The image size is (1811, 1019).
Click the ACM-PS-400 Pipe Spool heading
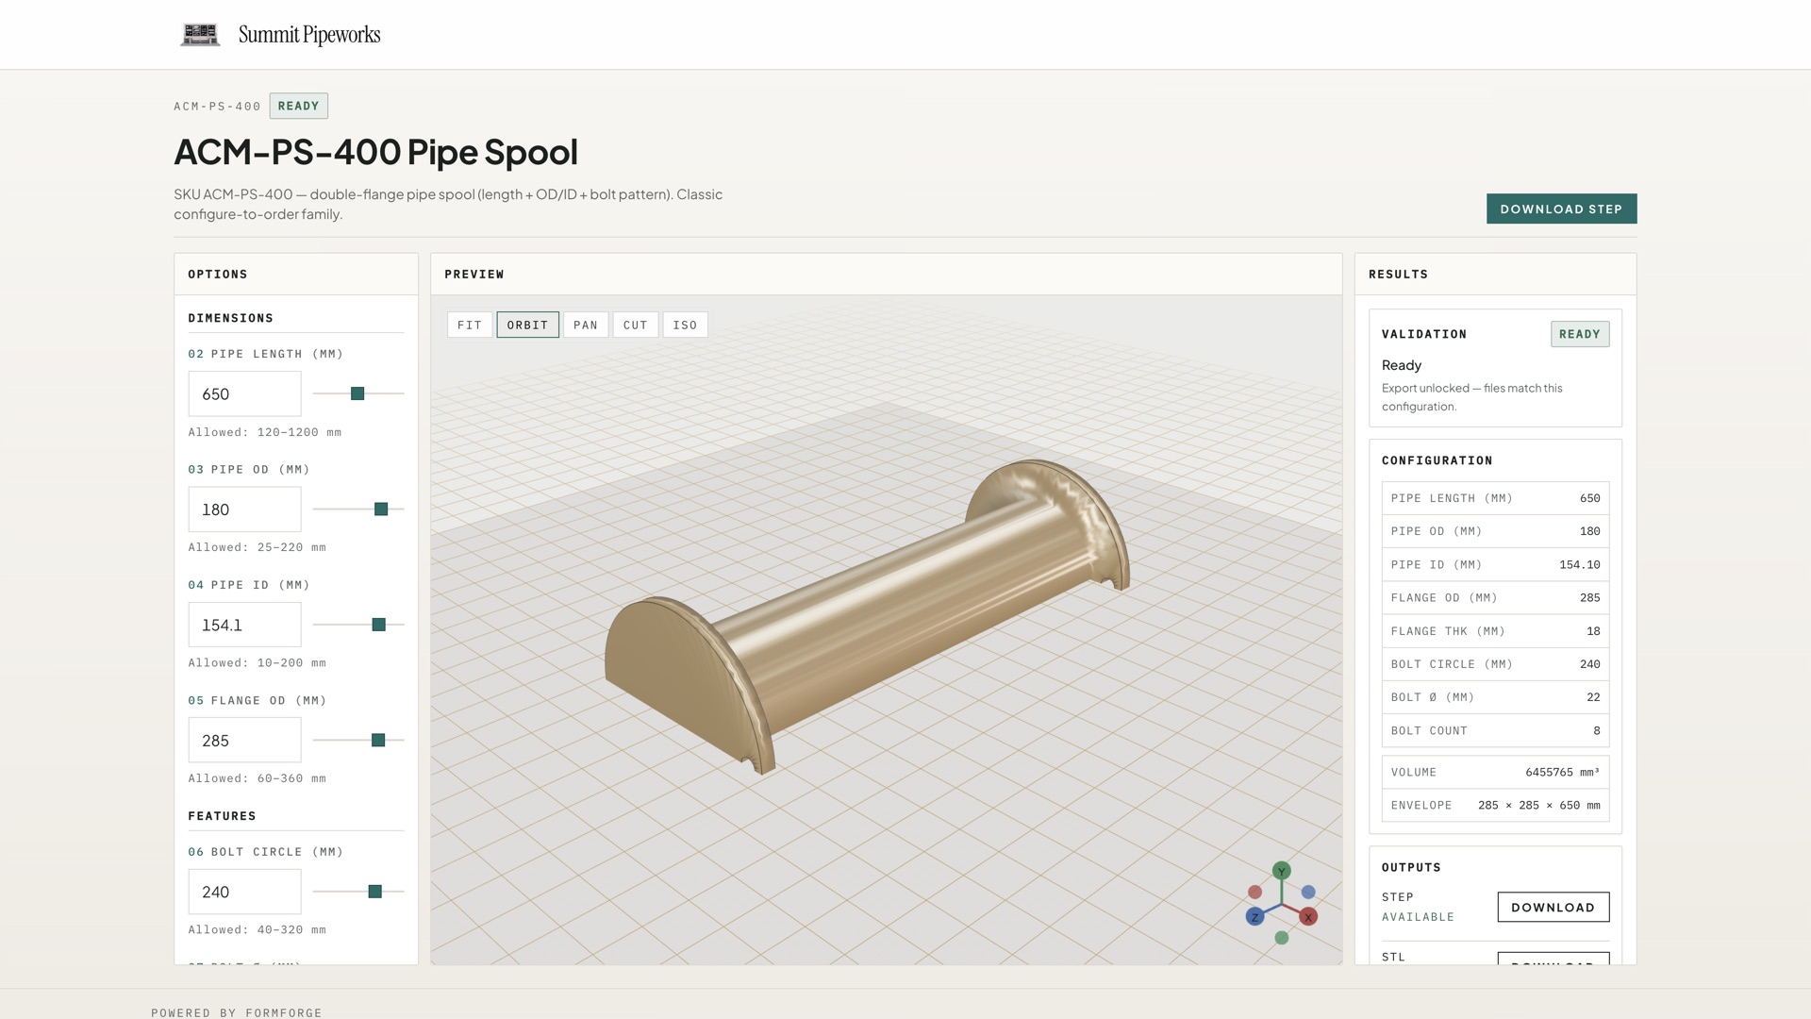375,152
